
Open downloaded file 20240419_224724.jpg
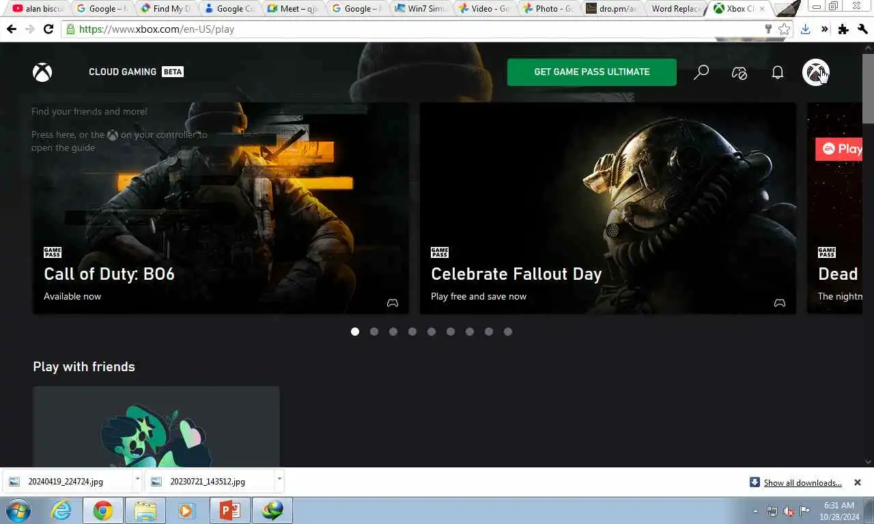coord(66,481)
